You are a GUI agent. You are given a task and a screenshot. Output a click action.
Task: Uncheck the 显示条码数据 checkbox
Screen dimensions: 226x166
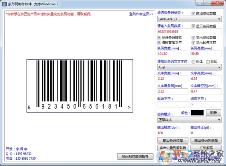[194, 26]
